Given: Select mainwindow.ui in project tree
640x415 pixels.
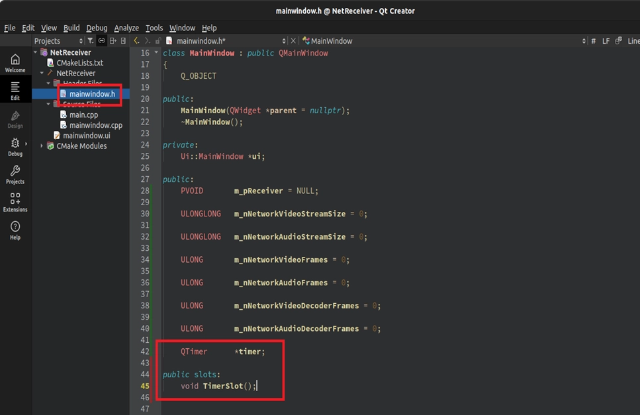Looking at the screenshot, I should tap(87, 136).
